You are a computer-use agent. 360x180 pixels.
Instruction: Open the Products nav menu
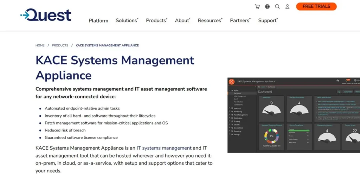click(156, 20)
